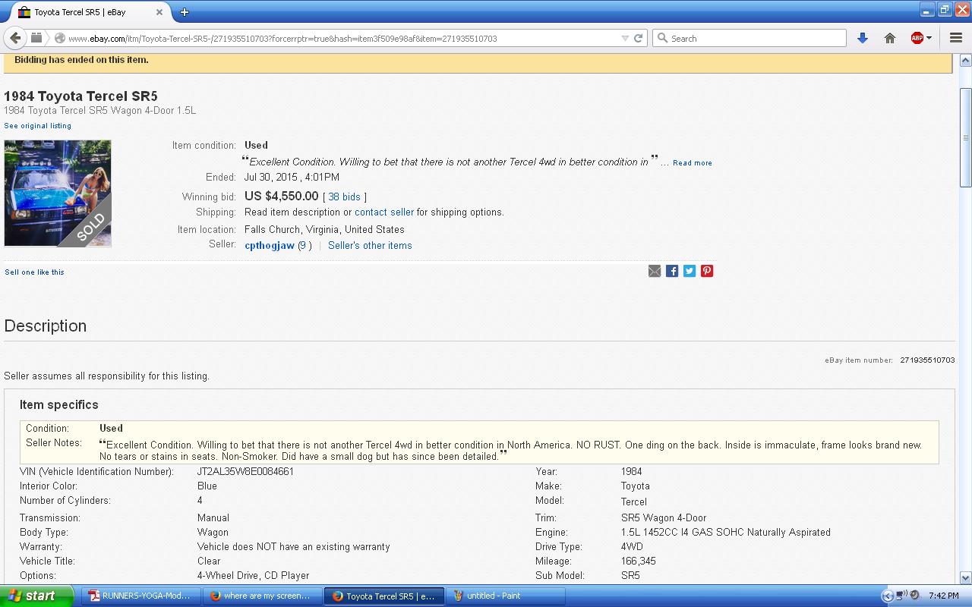Click eBay item number 271935510703
972x607 pixels.
point(927,360)
